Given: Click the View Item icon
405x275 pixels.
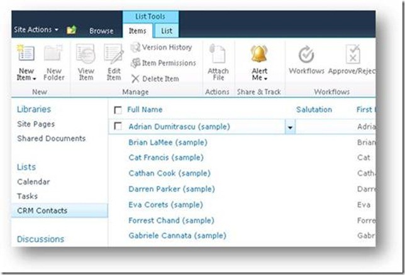Looking at the screenshot, I should point(86,55).
